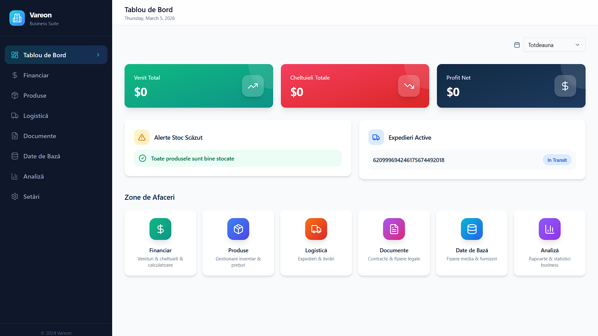
Task: Click 'Venituri & cheltuieli & calculatoare' description
Action: pos(160,262)
